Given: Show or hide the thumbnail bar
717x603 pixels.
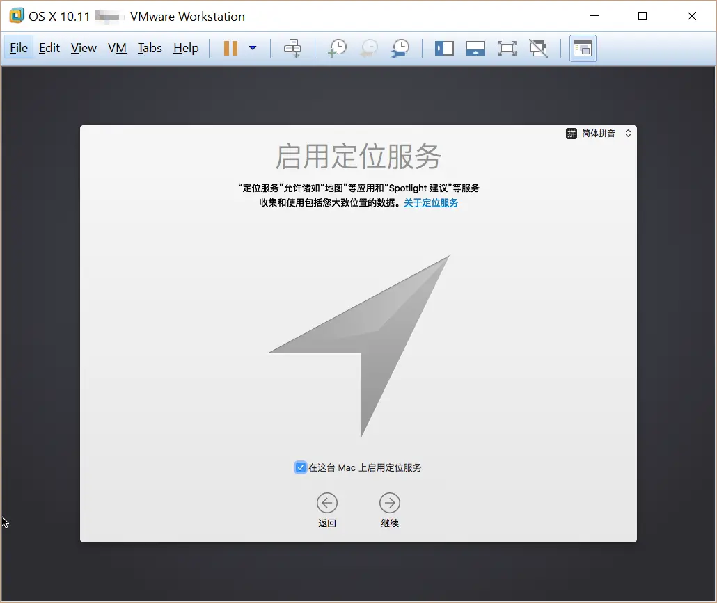Looking at the screenshot, I should [x=475, y=48].
